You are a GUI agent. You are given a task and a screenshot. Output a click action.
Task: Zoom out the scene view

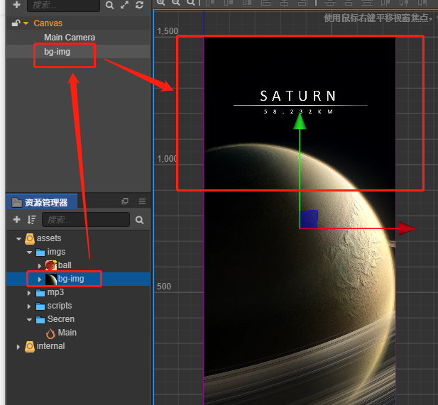(176, 2)
